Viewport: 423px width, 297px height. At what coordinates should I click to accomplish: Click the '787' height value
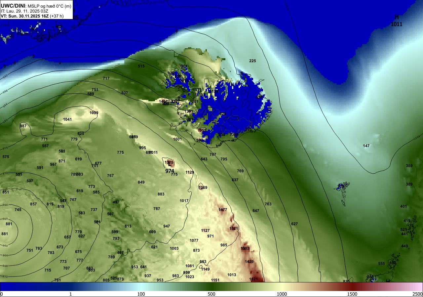pos(157,209)
